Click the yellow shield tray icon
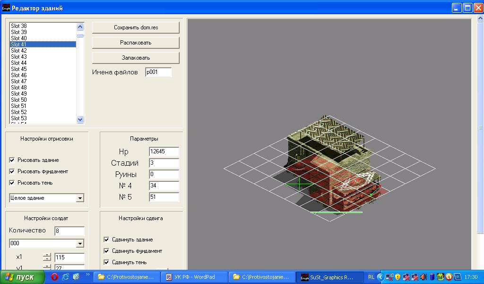 pyautogui.click(x=398, y=277)
